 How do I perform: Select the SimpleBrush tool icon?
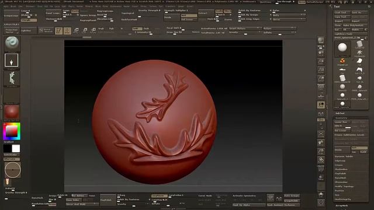pyautogui.click(x=342, y=61)
